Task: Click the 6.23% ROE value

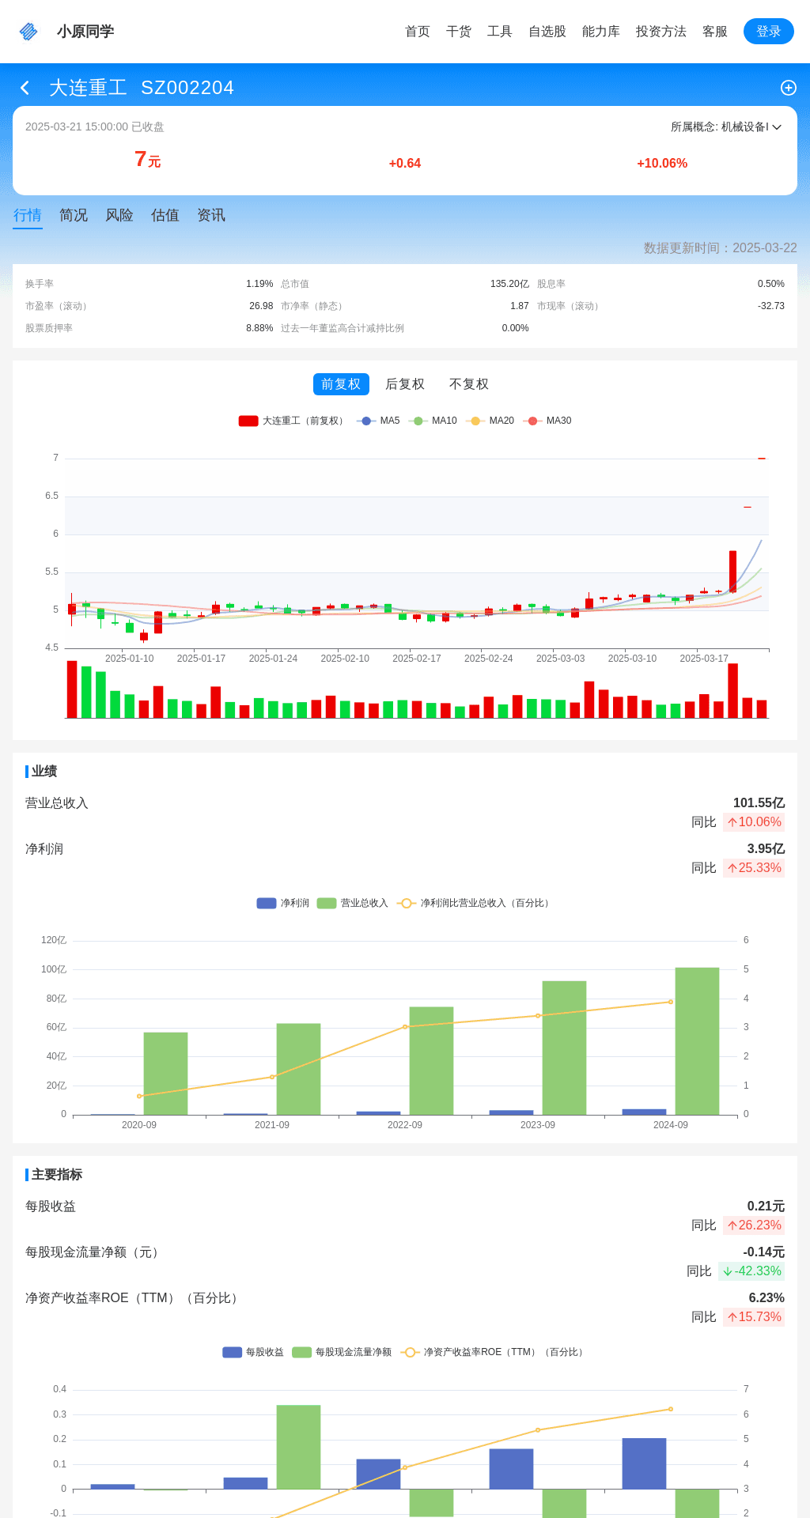Action: point(766,1298)
